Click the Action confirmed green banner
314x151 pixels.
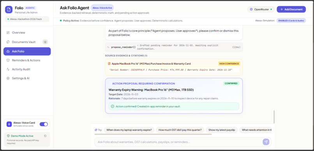(x=174, y=106)
